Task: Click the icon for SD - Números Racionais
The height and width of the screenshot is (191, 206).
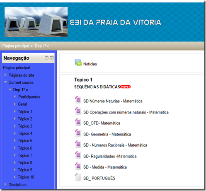Action: [78, 144]
